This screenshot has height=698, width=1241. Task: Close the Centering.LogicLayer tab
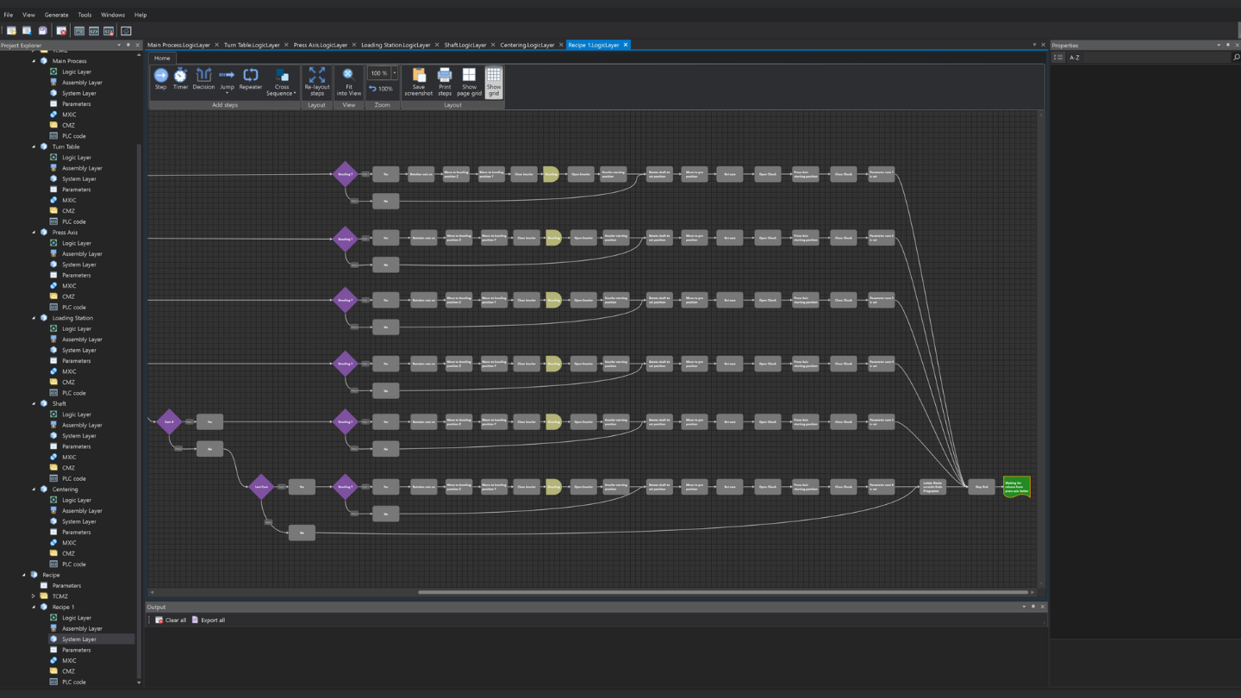(x=561, y=45)
